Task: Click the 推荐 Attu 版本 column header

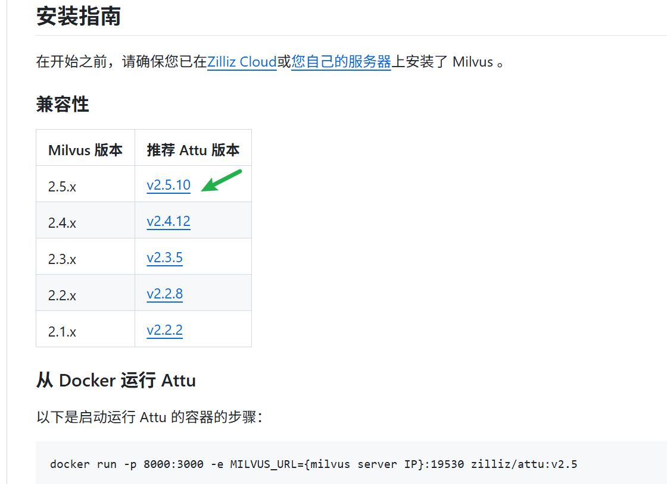Action: click(x=192, y=150)
